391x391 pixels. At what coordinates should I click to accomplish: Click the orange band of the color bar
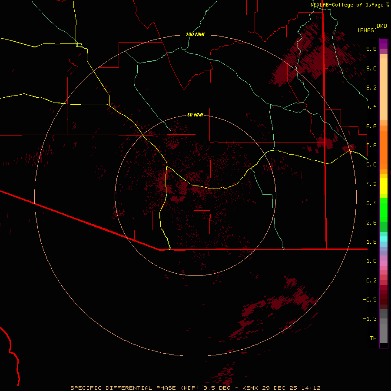tap(384, 150)
